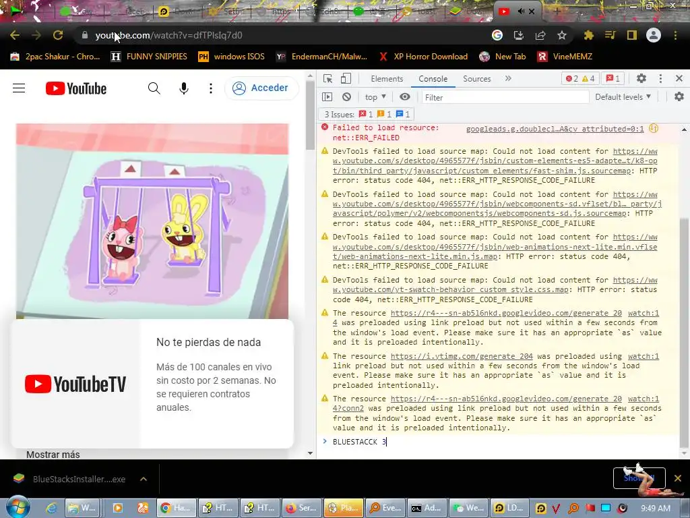The image size is (690, 518).
Task: Open YouTube search magnifier
Action: point(154,88)
